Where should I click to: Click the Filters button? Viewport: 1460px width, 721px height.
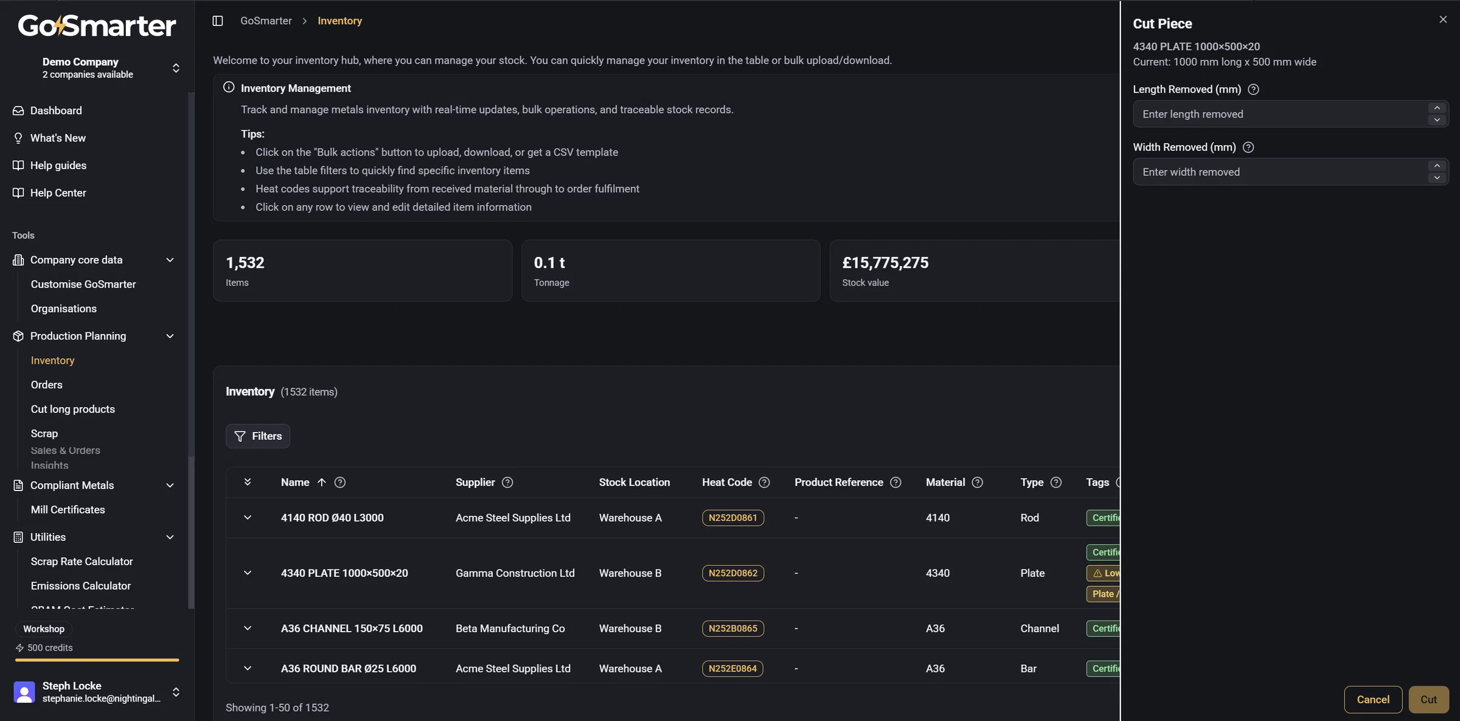pyautogui.click(x=258, y=436)
